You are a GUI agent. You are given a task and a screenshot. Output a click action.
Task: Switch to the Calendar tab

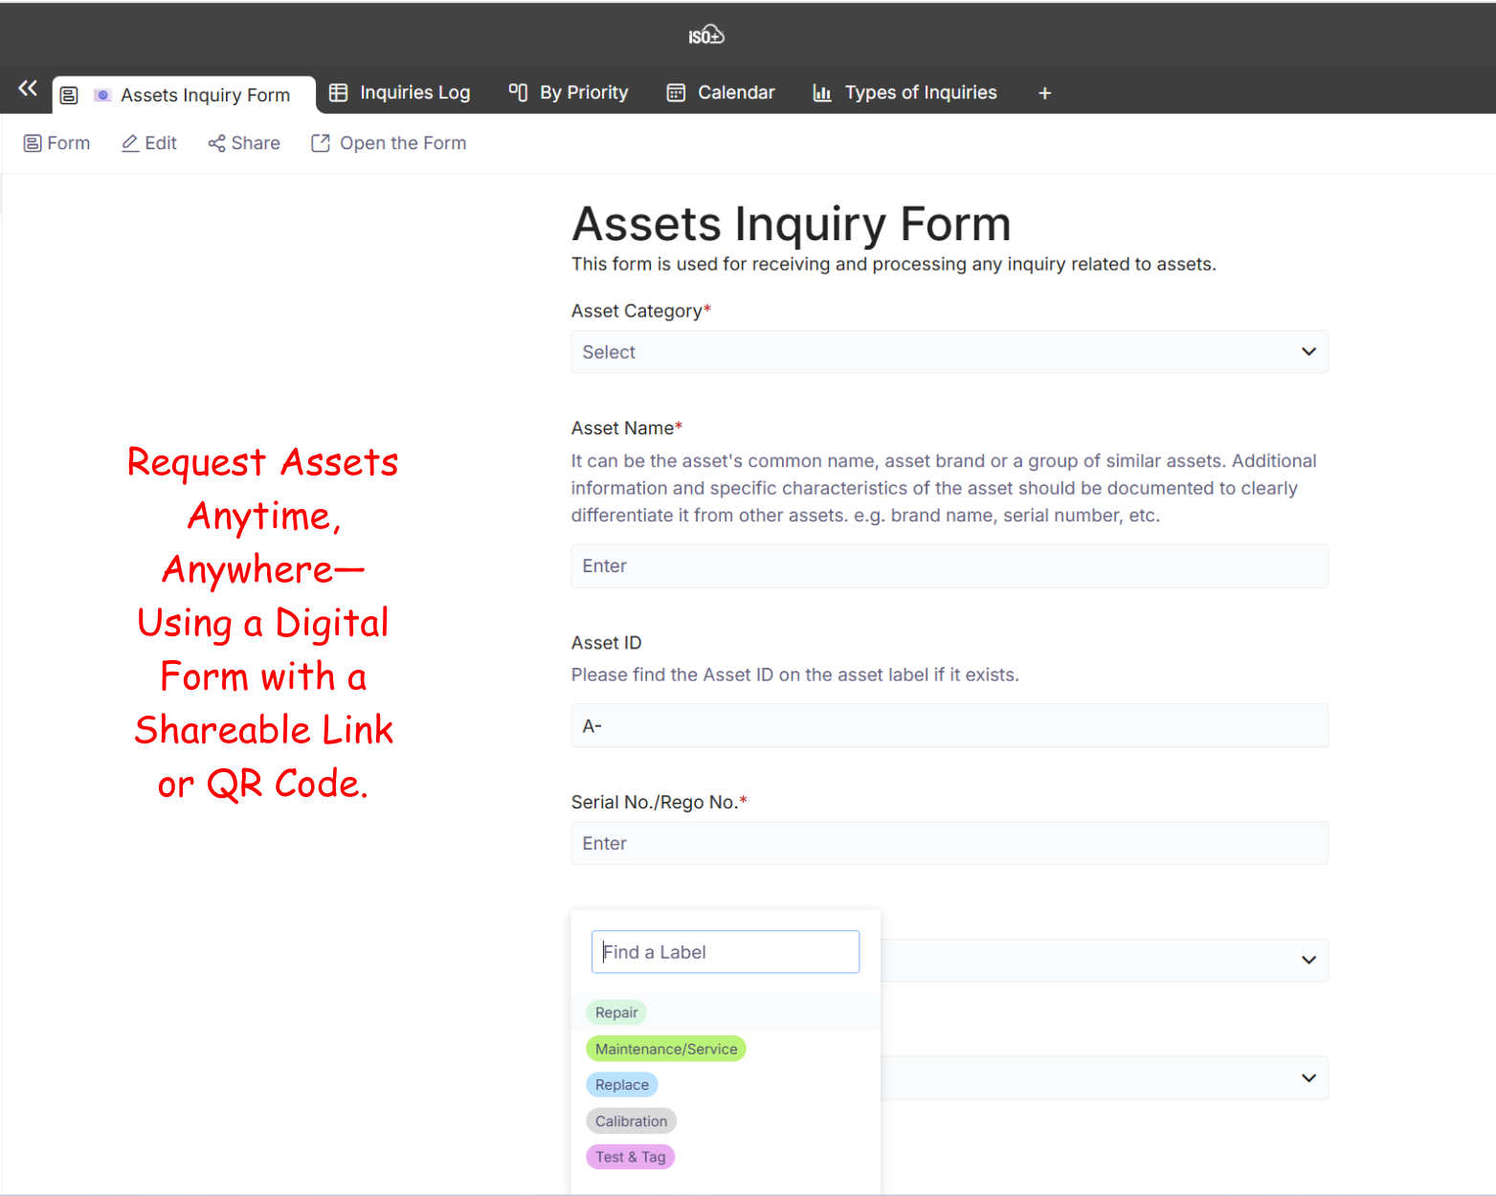click(x=721, y=93)
